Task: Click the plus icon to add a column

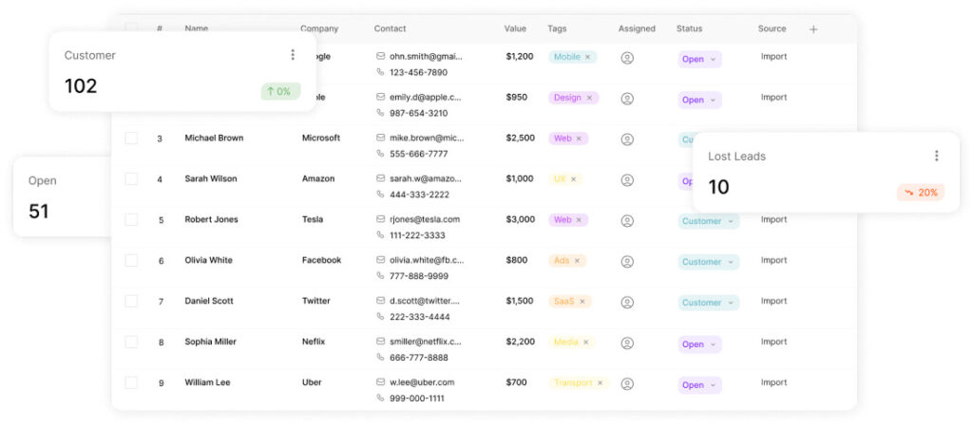Action: [813, 29]
